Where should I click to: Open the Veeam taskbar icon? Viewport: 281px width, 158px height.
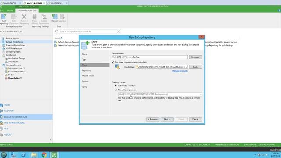point(54,155)
